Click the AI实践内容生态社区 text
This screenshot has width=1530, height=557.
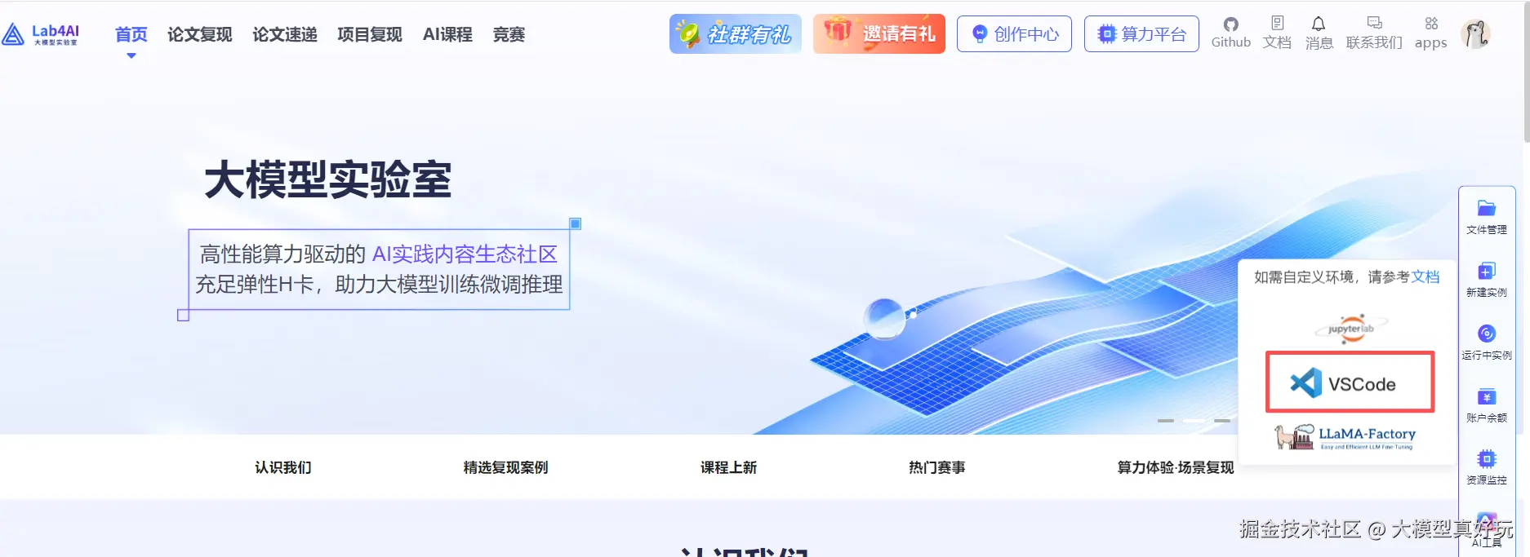[465, 254]
